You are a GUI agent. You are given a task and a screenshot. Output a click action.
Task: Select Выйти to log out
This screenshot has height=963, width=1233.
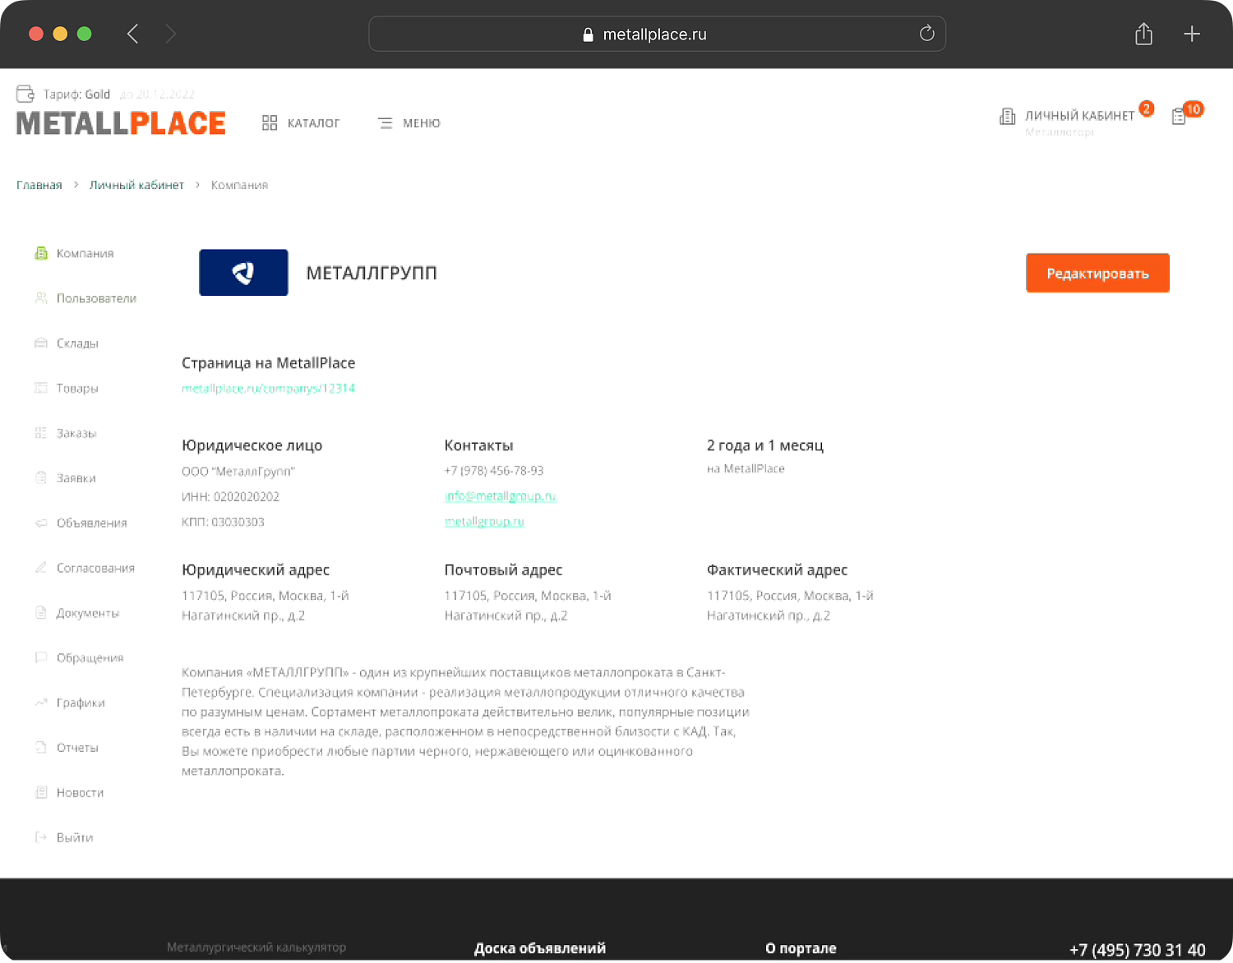pos(74,837)
